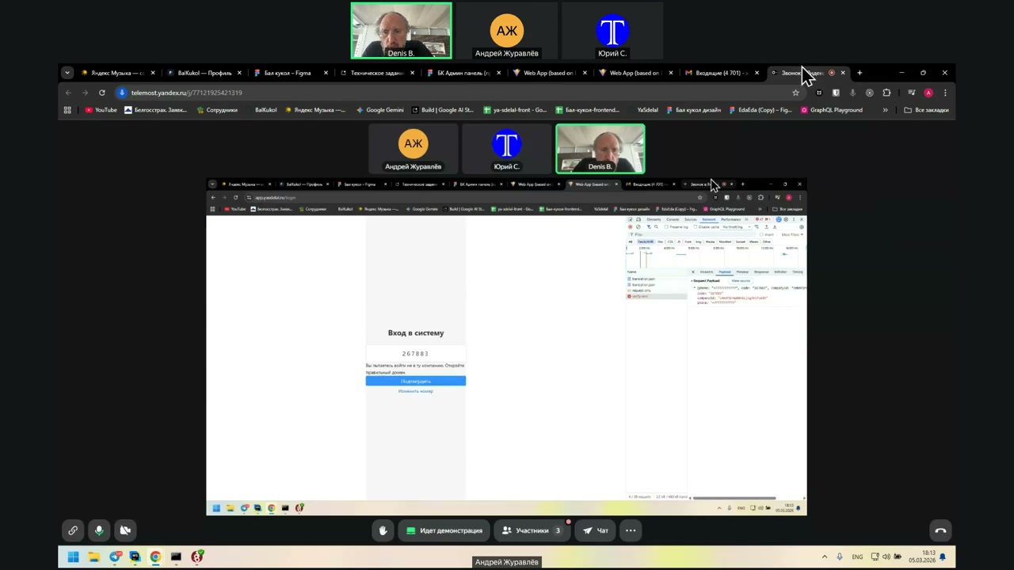Copy the meeting invite link icon

pyautogui.click(x=73, y=530)
